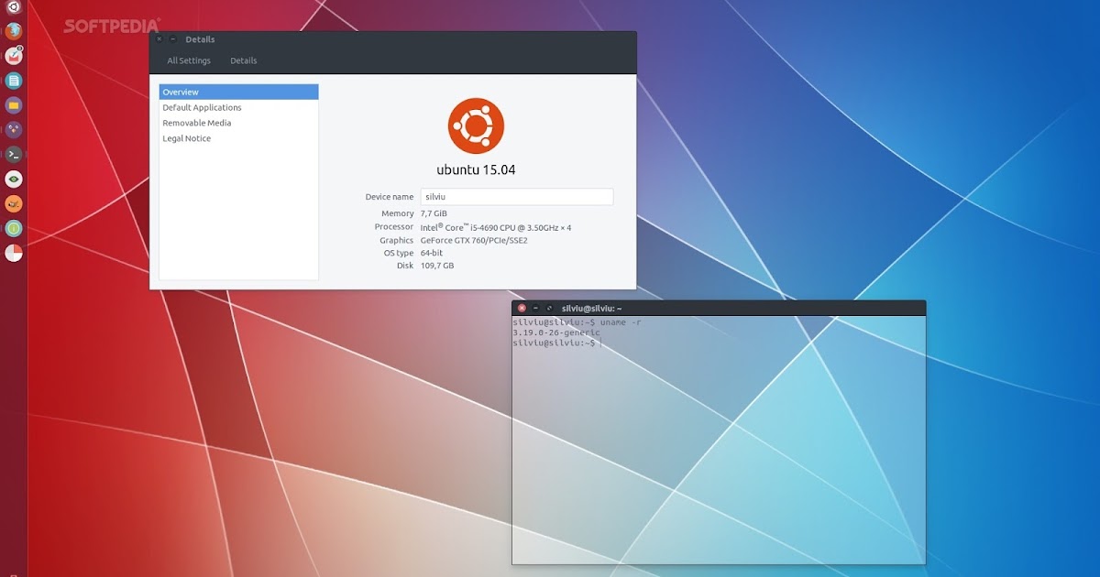The image size is (1100, 577).
Task: Open the Ubuntu Dash from the launcher
Action: click(x=13, y=7)
